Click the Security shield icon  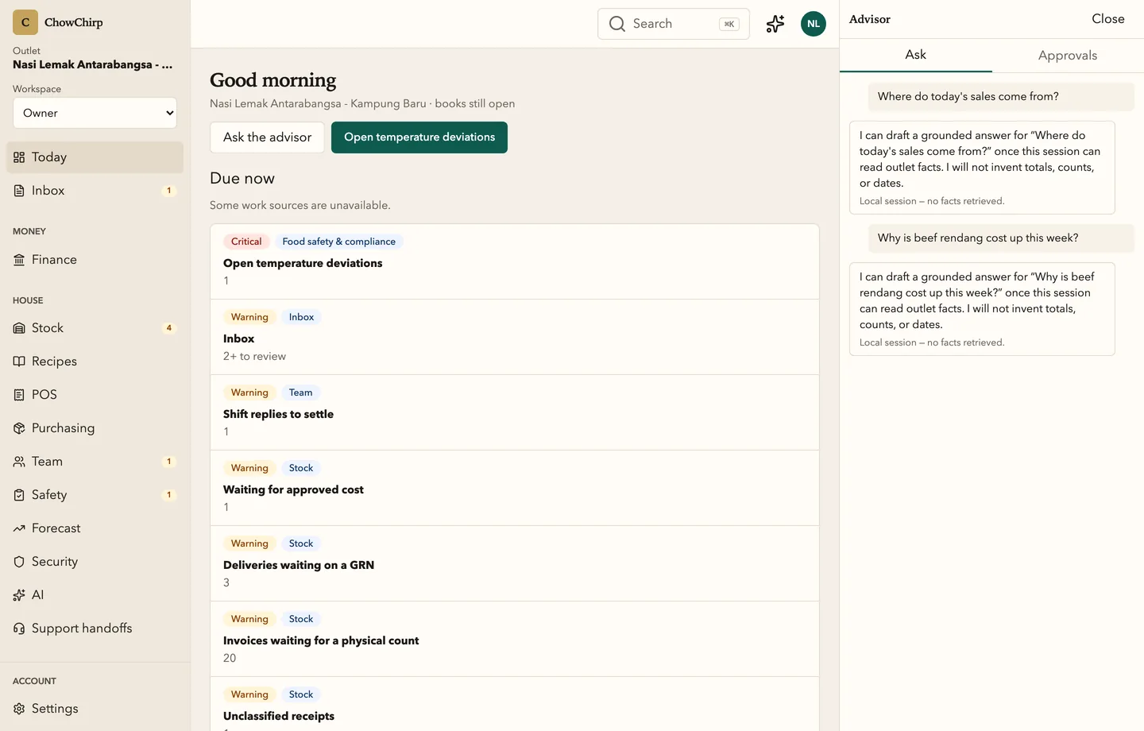point(19,562)
